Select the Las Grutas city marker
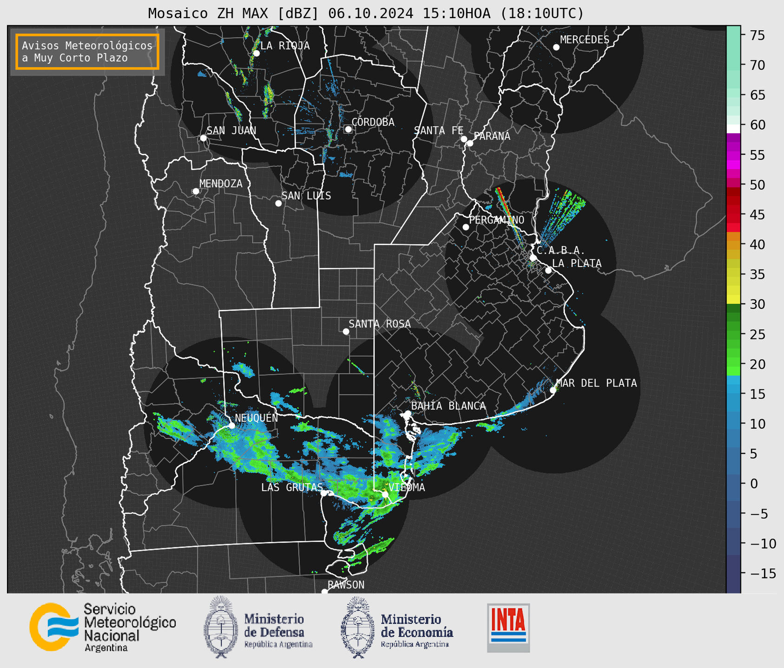 pos(324,493)
